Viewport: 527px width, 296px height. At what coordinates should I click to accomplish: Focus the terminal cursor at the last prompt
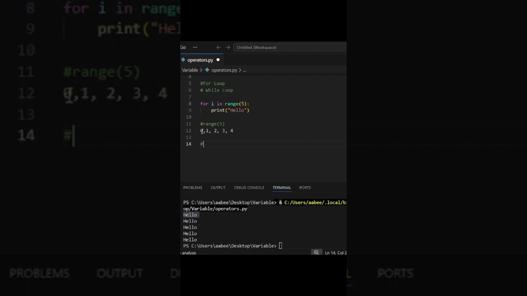coord(280,246)
